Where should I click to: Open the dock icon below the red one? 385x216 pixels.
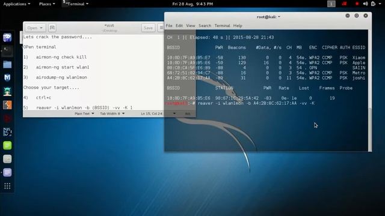coord(7,132)
